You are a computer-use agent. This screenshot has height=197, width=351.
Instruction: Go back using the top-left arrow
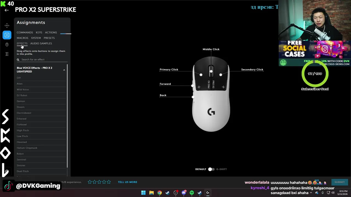click(x=7, y=10)
